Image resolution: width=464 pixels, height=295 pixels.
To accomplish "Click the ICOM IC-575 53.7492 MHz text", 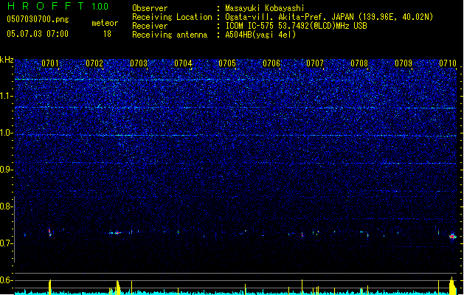I will click(x=297, y=26).
